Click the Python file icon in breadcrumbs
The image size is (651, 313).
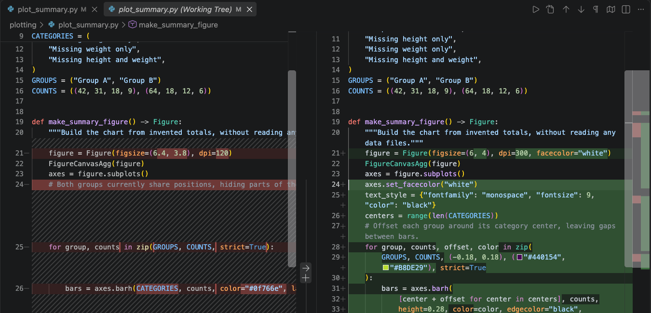[52, 25]
